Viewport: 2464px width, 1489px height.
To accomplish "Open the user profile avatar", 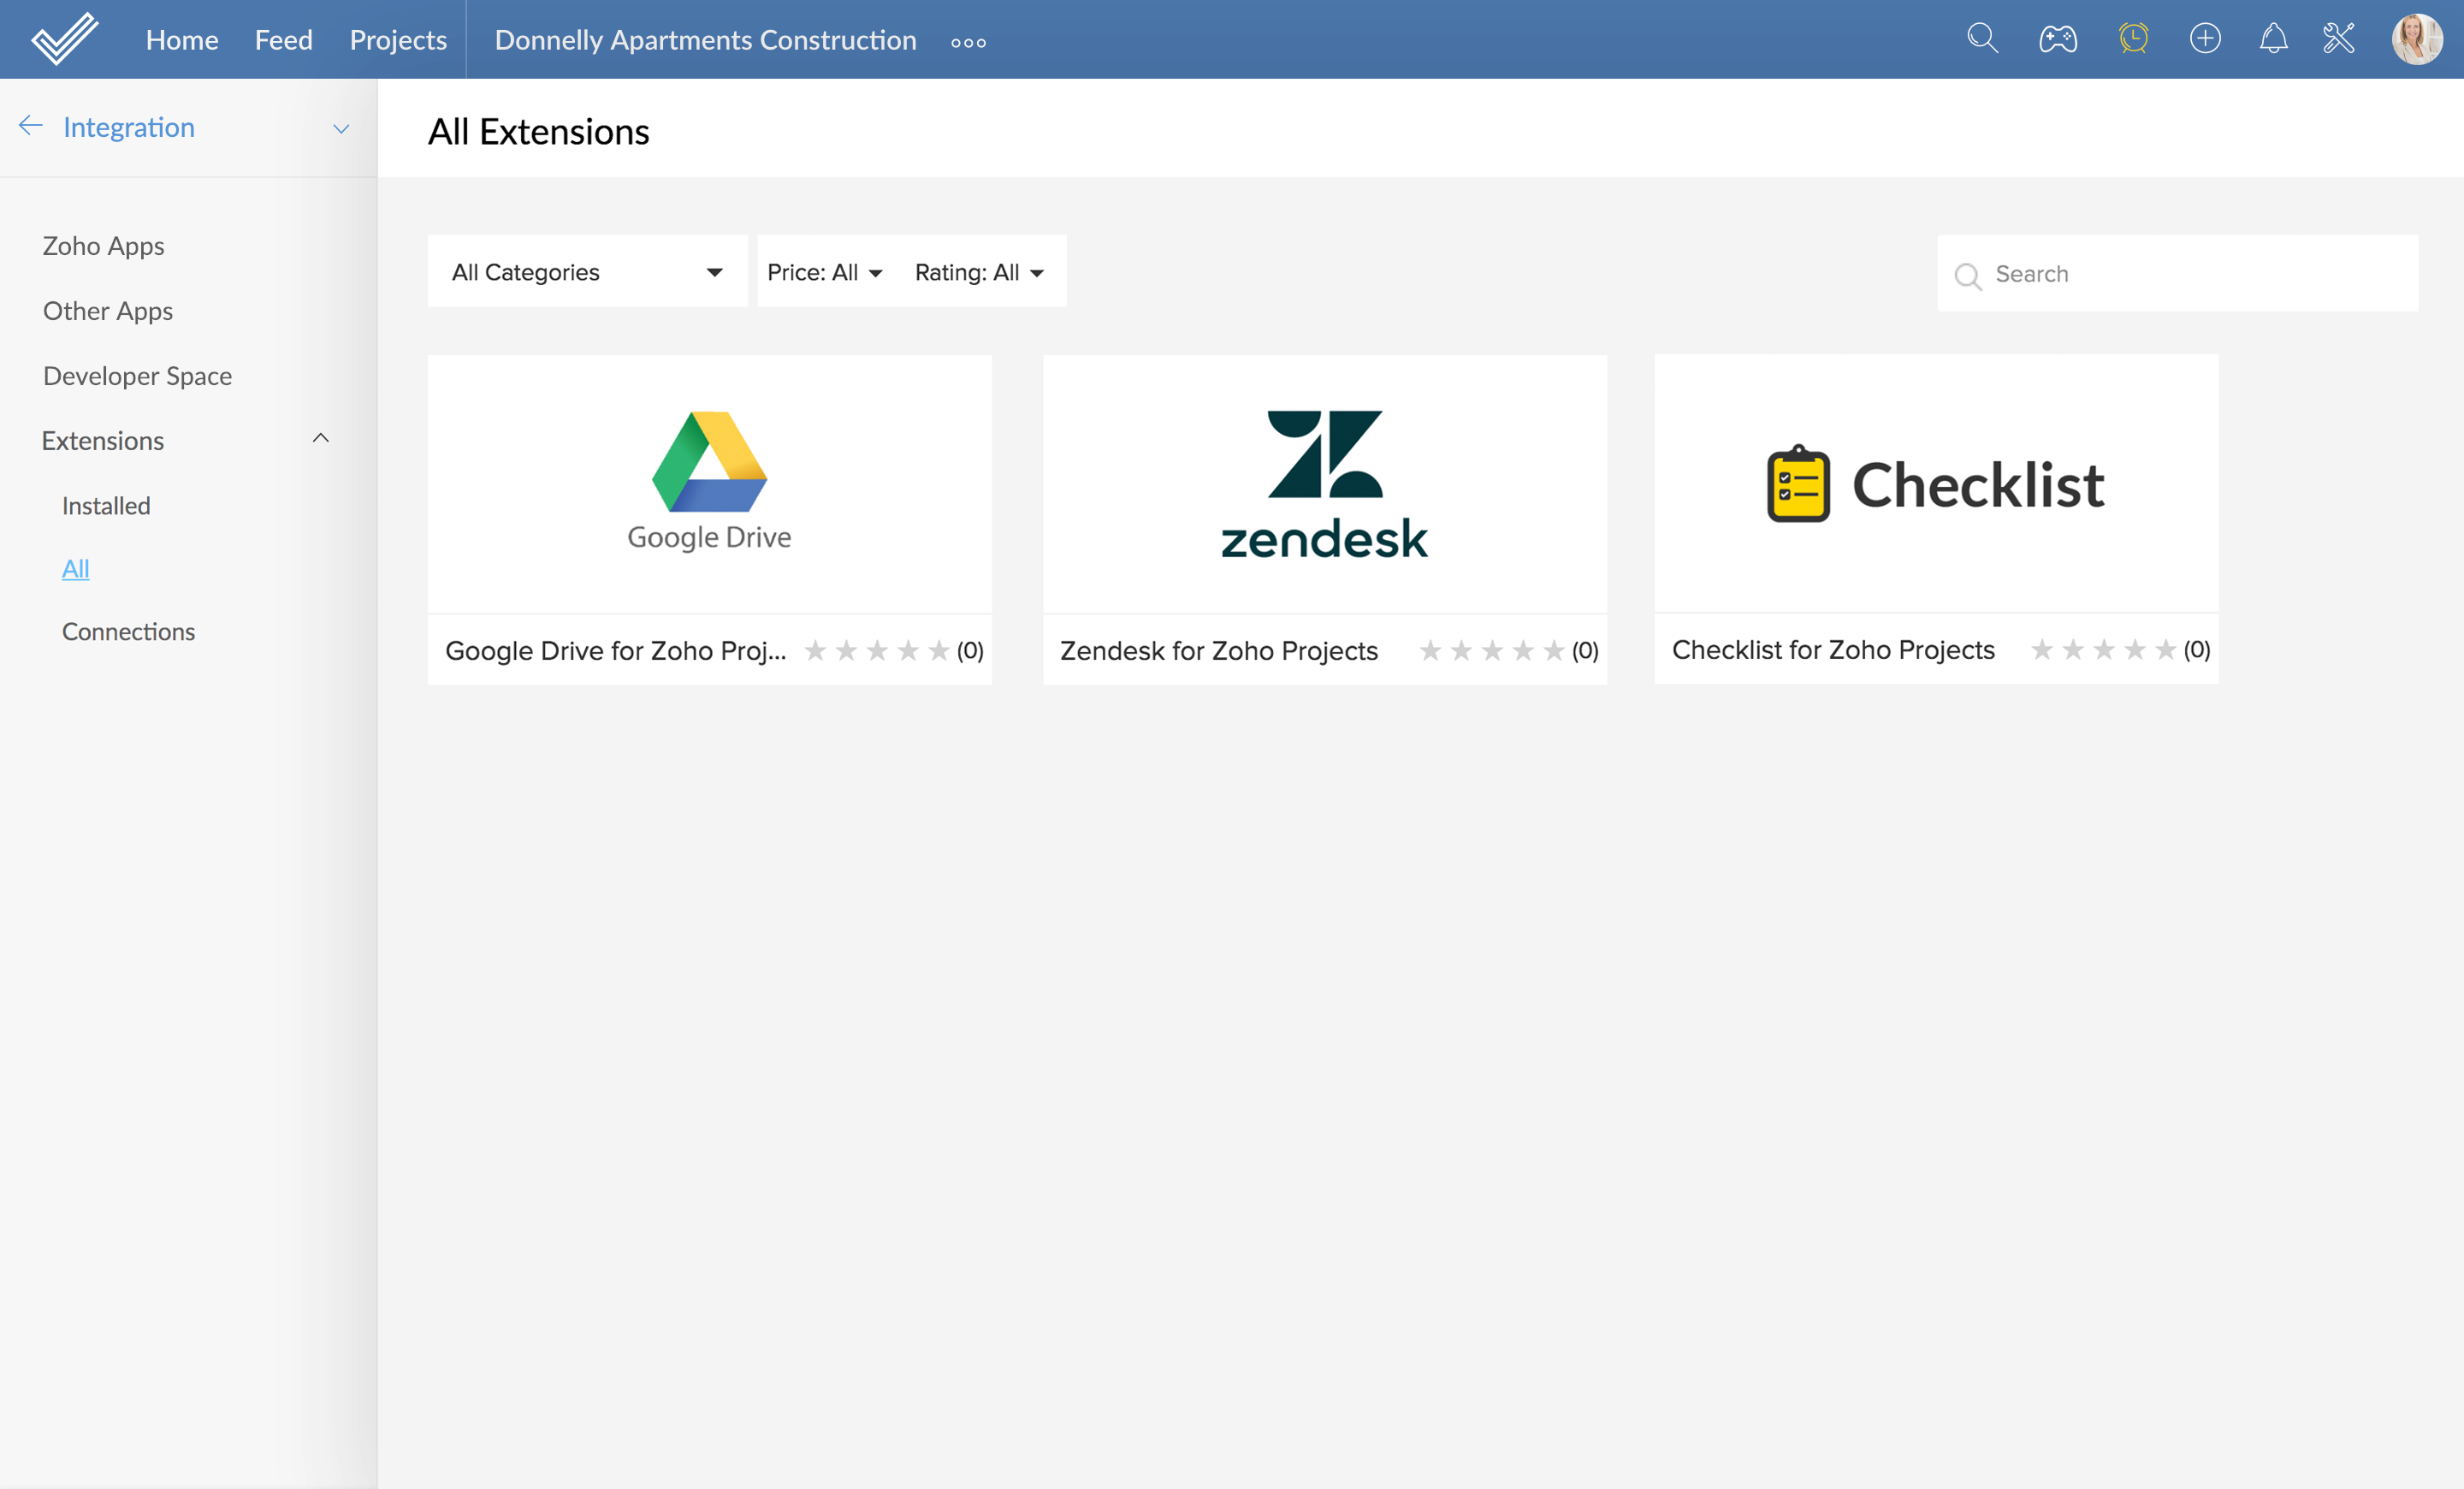I will [x=2417, y=39].
